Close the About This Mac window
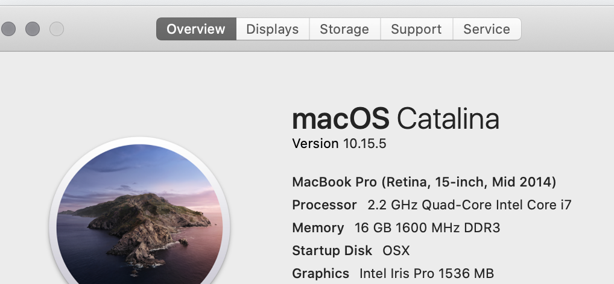Screen dimensions: 614x284 [8, 29]
